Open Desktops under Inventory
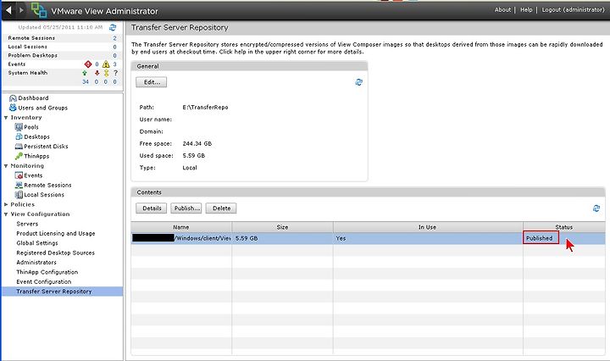The height and width of the screenshot is (361, 610). 37,137
